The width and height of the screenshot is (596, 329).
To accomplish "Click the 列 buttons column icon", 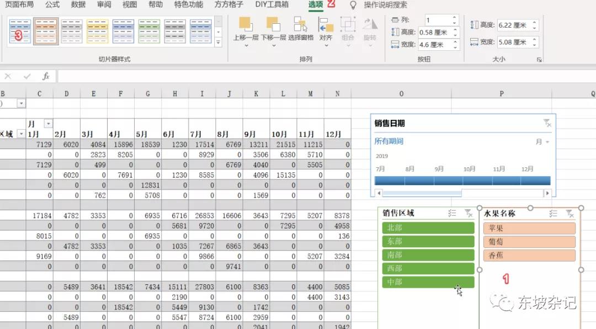I will [x=395, y=18].
